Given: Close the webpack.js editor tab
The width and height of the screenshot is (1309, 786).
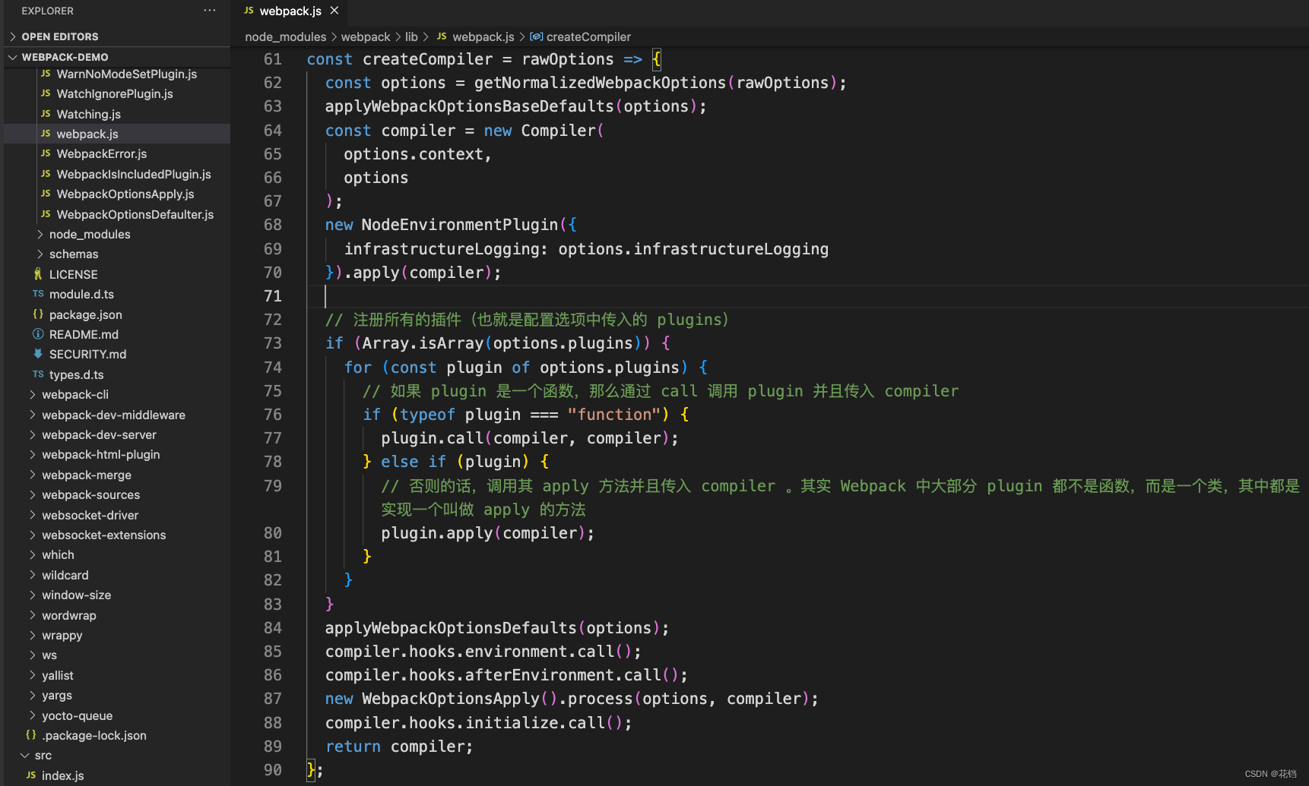Looking at the screenshot, I should point(334,11).
